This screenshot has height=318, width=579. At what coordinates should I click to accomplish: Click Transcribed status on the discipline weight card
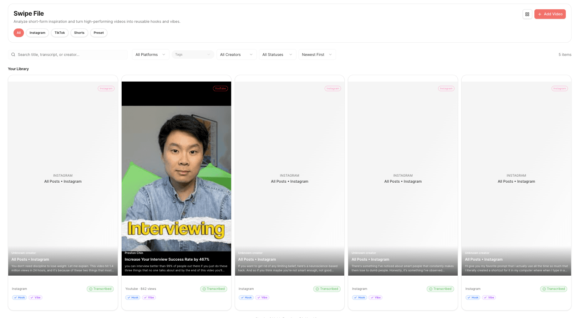tap(100, 289)
